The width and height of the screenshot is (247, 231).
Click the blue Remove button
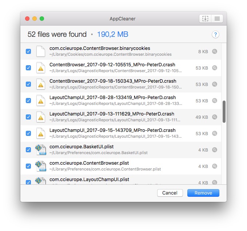pyautogui.click(x=203, y=193)
